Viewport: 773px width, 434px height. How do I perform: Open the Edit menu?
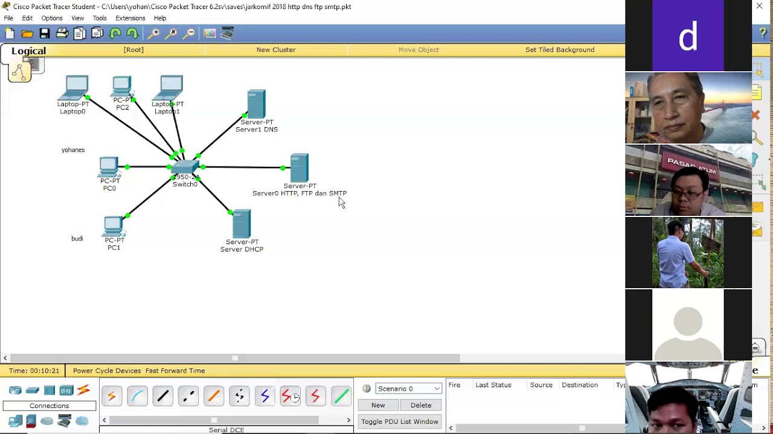coord(27,18)
